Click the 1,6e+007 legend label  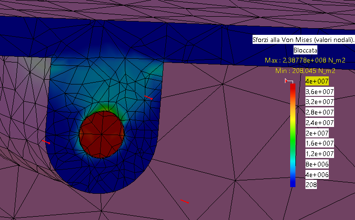tap(319, 143)
